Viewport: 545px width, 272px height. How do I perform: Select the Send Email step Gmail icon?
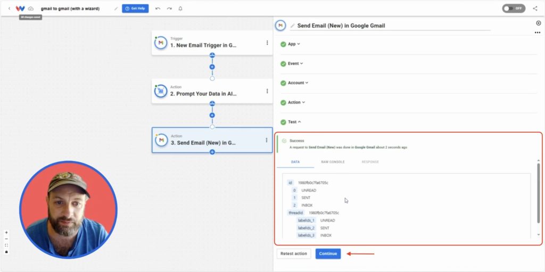[x=161, y=140]
